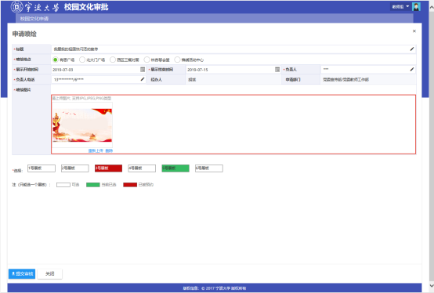Submit the form with 提交审核 button
Viewport: 434px width, 293px height.
(22, 273)
